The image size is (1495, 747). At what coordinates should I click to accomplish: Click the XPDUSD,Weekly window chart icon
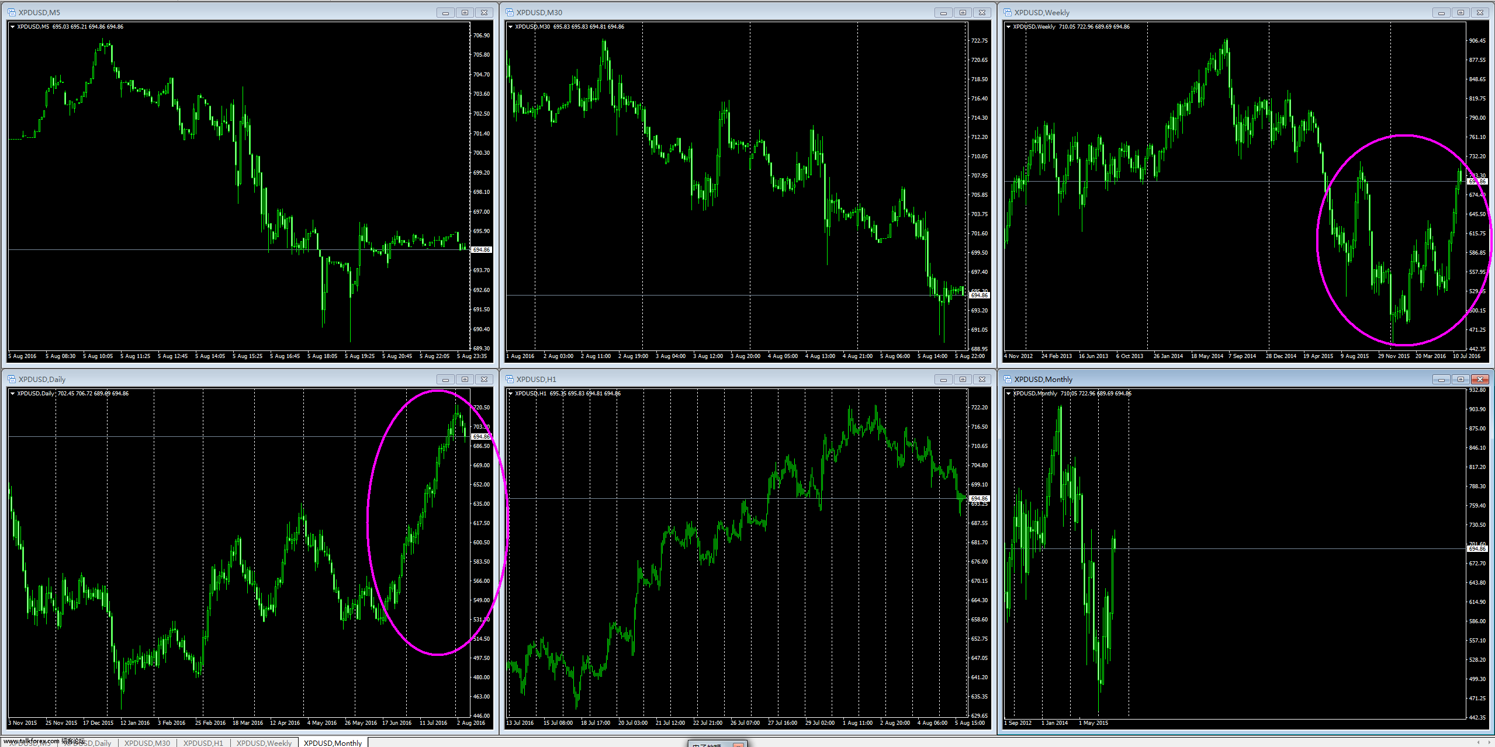[1008, 12]
